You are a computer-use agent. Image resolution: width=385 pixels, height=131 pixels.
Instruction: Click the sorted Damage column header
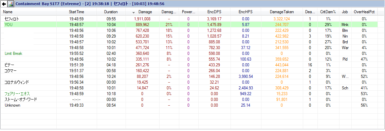142,12
